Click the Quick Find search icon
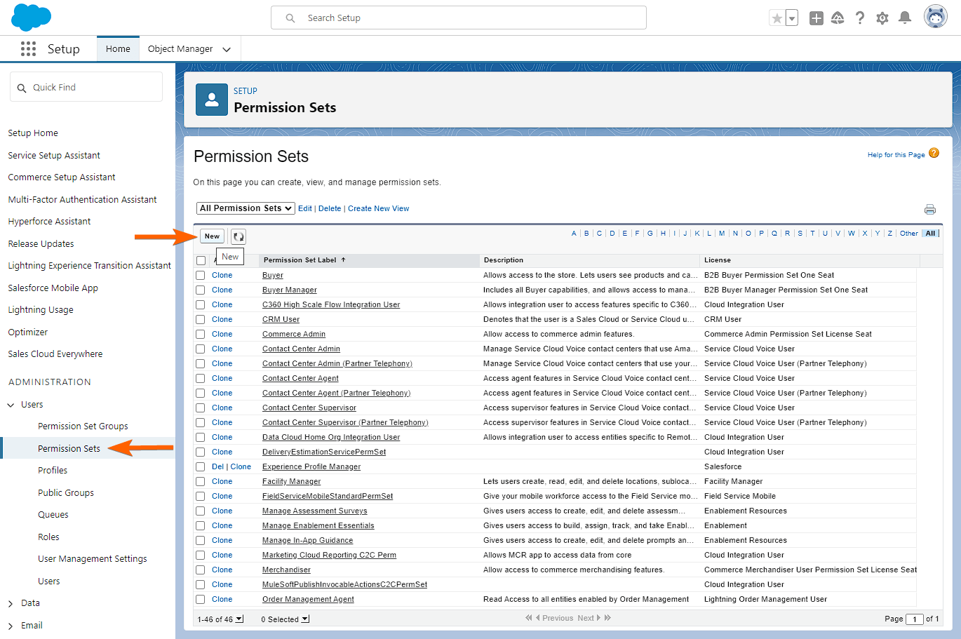The width and height of the screenshot is (961, 639). (x=22, y=88)
